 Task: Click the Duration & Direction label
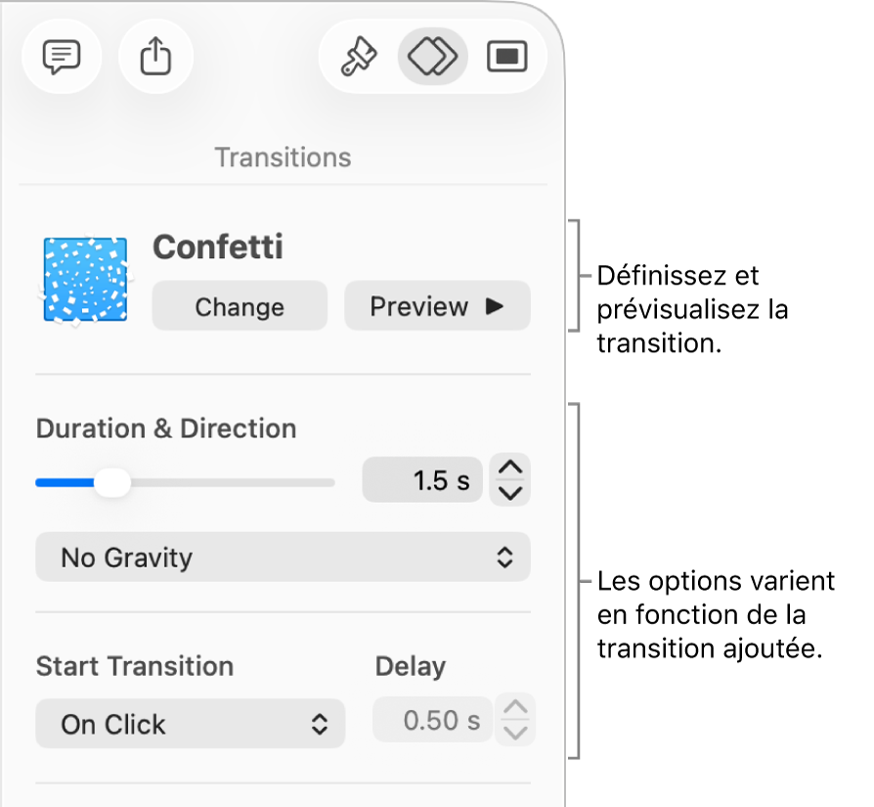(166, 428)
